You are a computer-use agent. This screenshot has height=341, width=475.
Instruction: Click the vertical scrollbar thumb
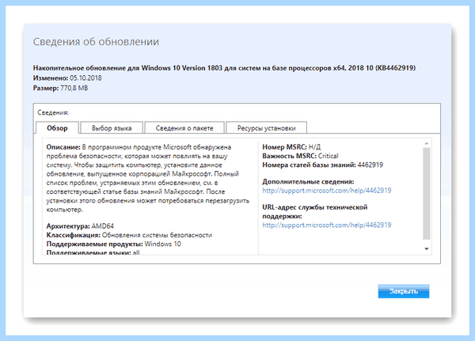(x=427, y=194)
